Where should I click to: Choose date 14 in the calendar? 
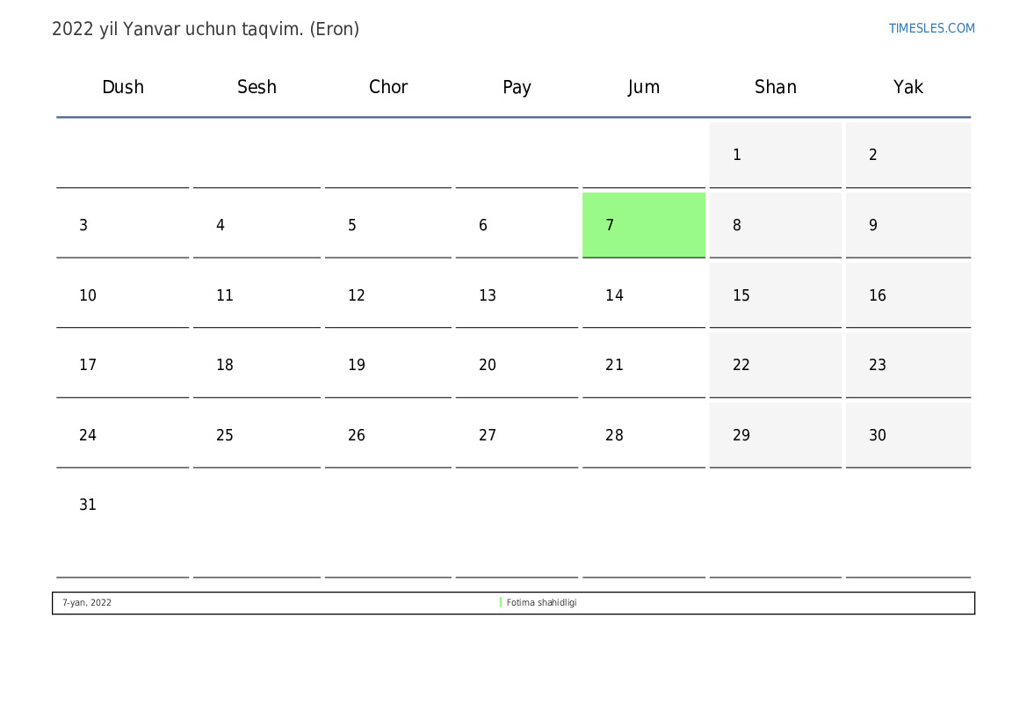coord(643,295)
